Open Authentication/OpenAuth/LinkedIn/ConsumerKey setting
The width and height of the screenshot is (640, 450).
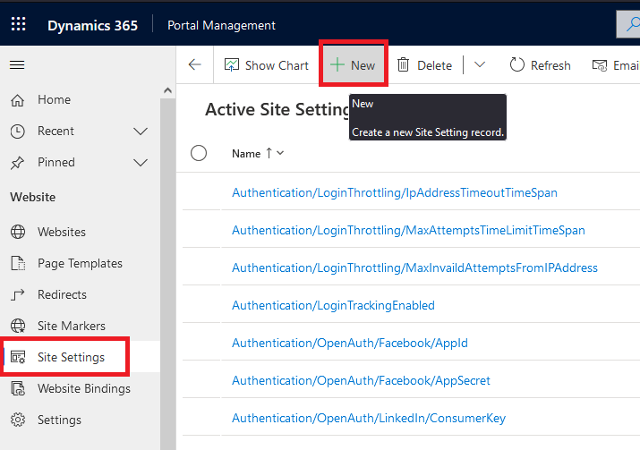[369, 418]
